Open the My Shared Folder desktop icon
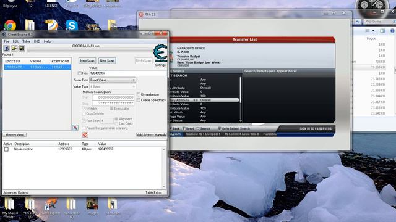The height and width of the screenshot is (222, 396). point(10,208)
